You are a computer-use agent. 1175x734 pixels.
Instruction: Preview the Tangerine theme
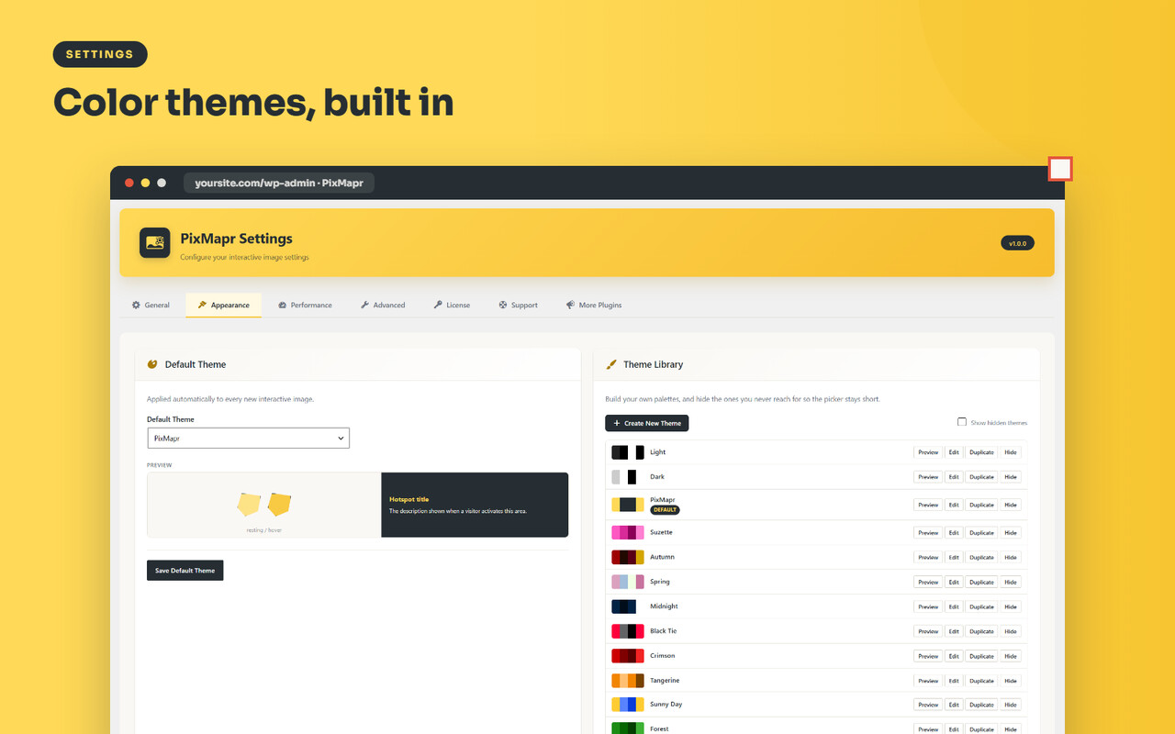tap(928, 682)
